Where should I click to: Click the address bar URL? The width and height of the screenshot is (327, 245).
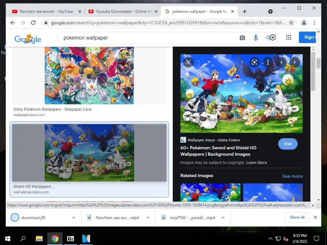pyautogui.click(x=168, y=23)
